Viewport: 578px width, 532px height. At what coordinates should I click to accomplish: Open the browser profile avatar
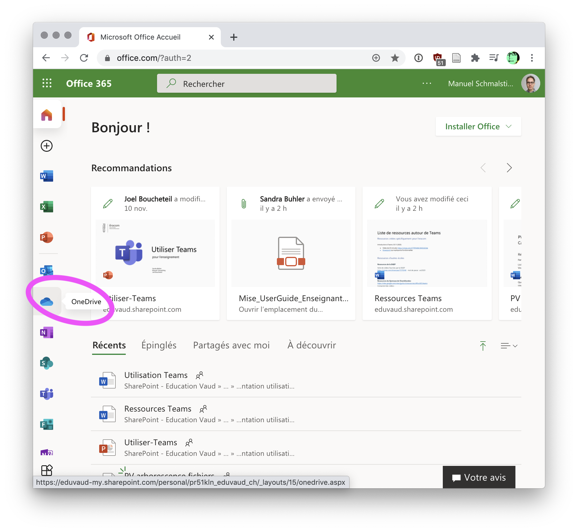point(513,58)
